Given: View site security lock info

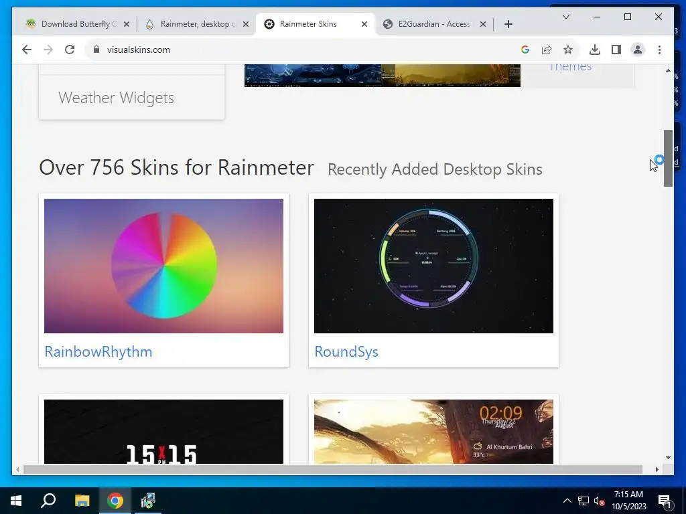Looking at the screenshot, I should point(96,50).
